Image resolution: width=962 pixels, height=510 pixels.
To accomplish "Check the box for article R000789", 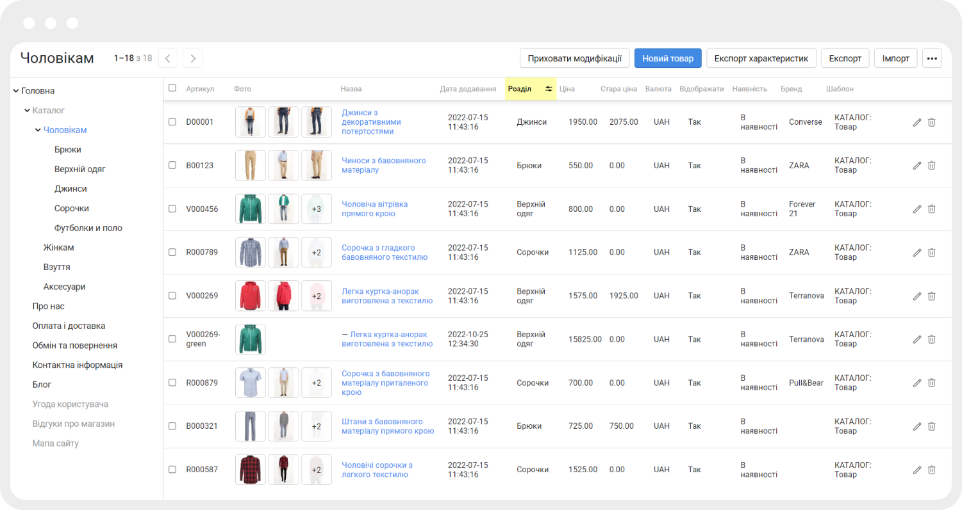I will [x=172, y=252].
